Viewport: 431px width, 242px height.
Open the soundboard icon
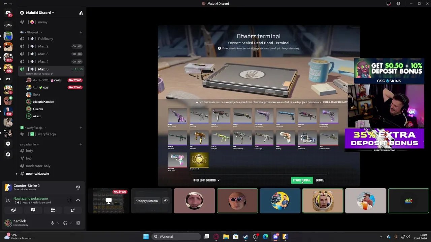tap(73, 210)
